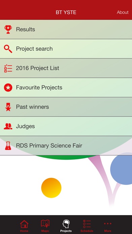Tap the star circle Favourite Projects icon
This screenshot has width=132, height=234.
pos(8,88)
